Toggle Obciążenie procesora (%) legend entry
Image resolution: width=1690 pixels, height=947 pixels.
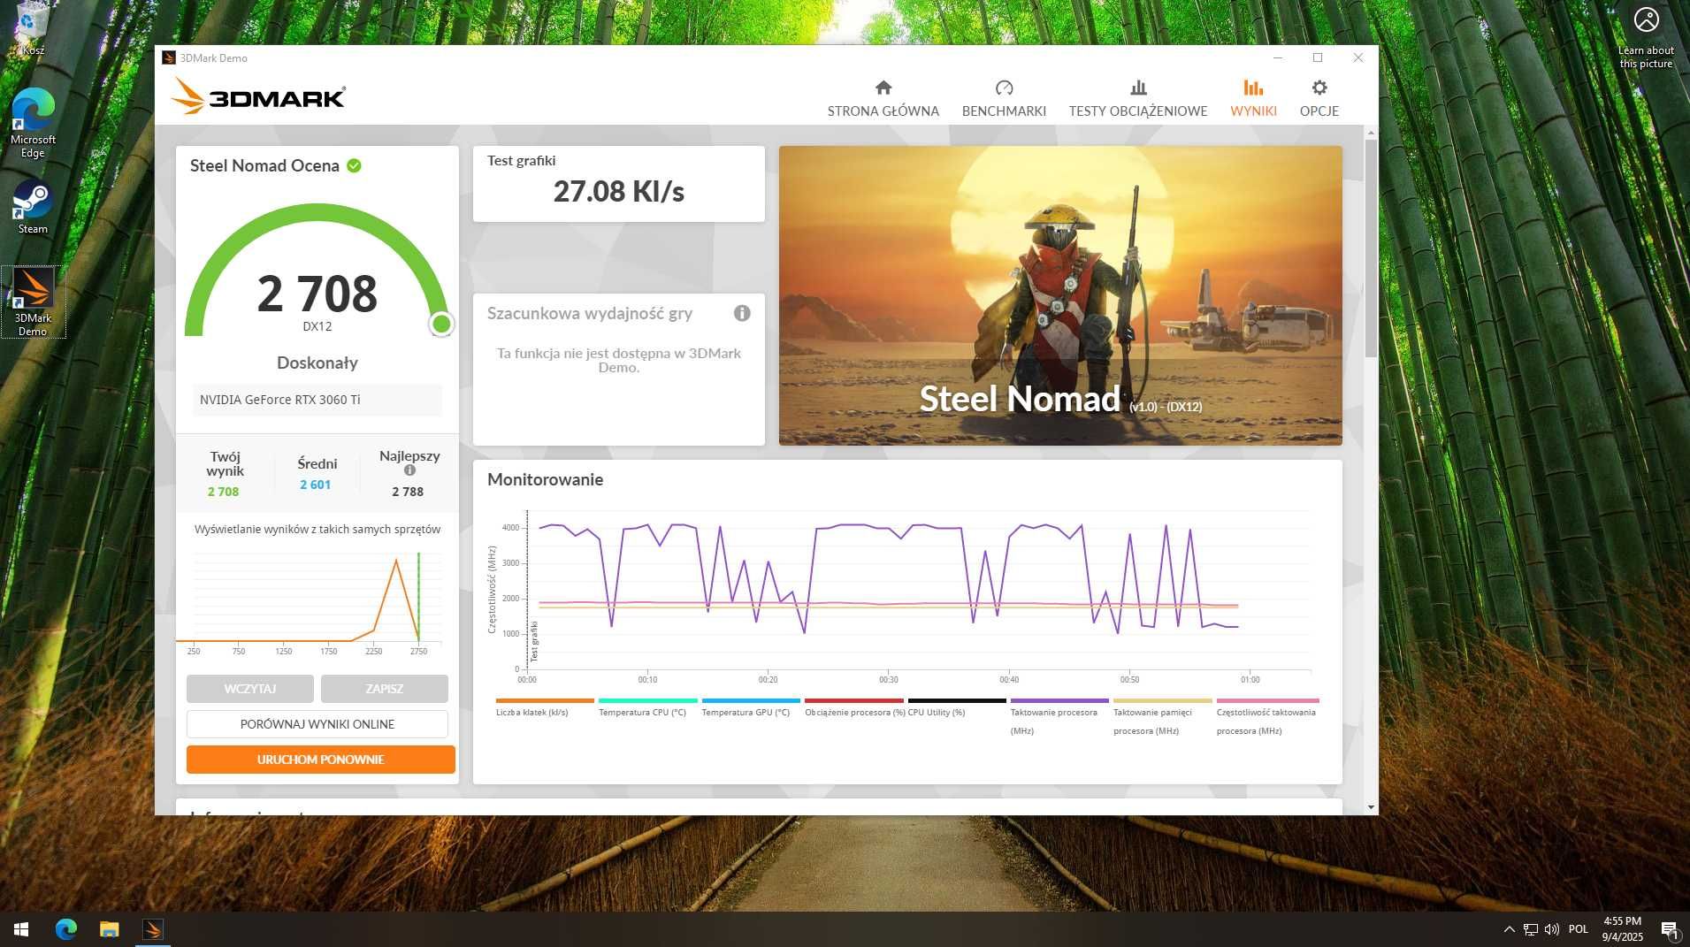pyautogui.click(x=853, y=708)
